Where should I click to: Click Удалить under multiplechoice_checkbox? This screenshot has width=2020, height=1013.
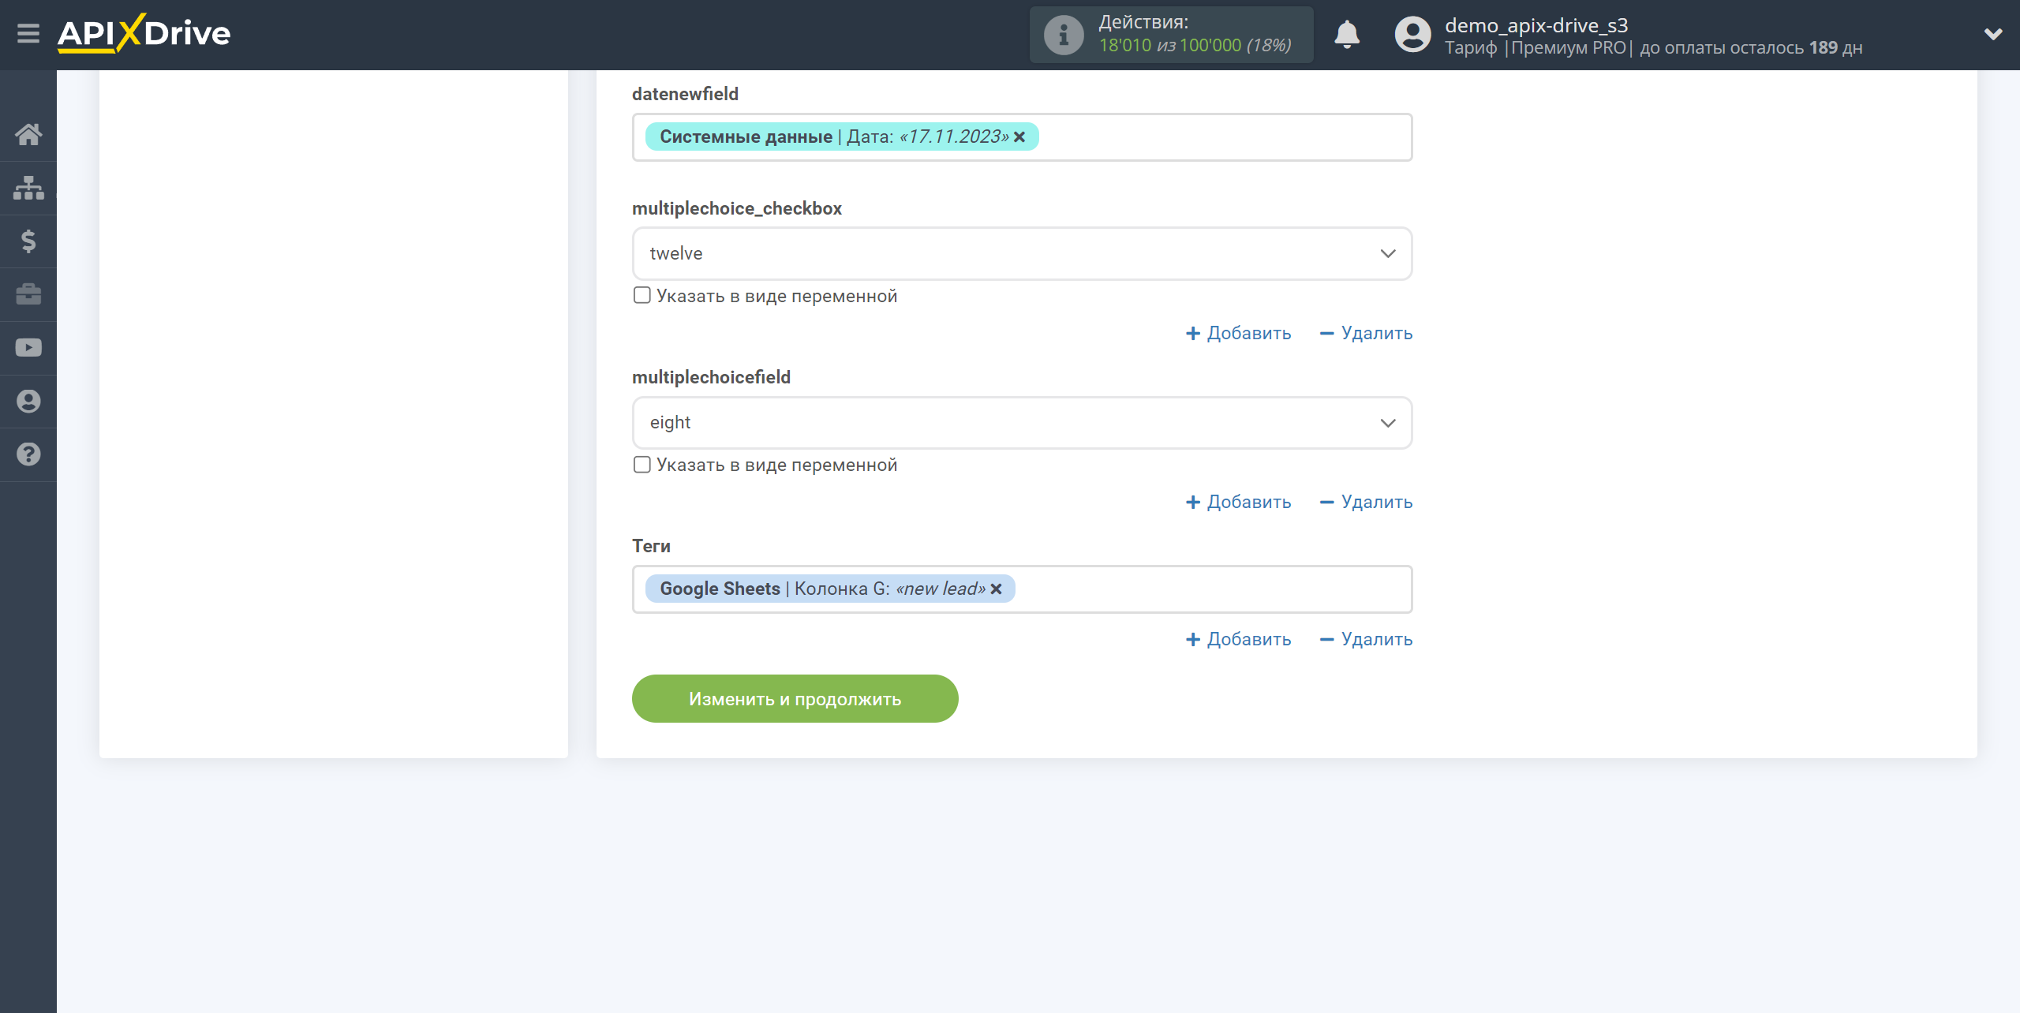pos(1366,333)
